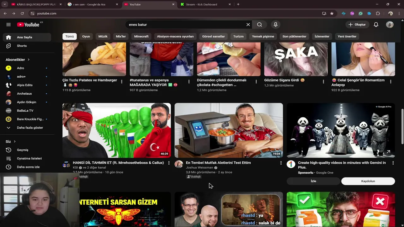Open the install app icon in address bar
Screen dimensions: 404x227
click(324, 14)
